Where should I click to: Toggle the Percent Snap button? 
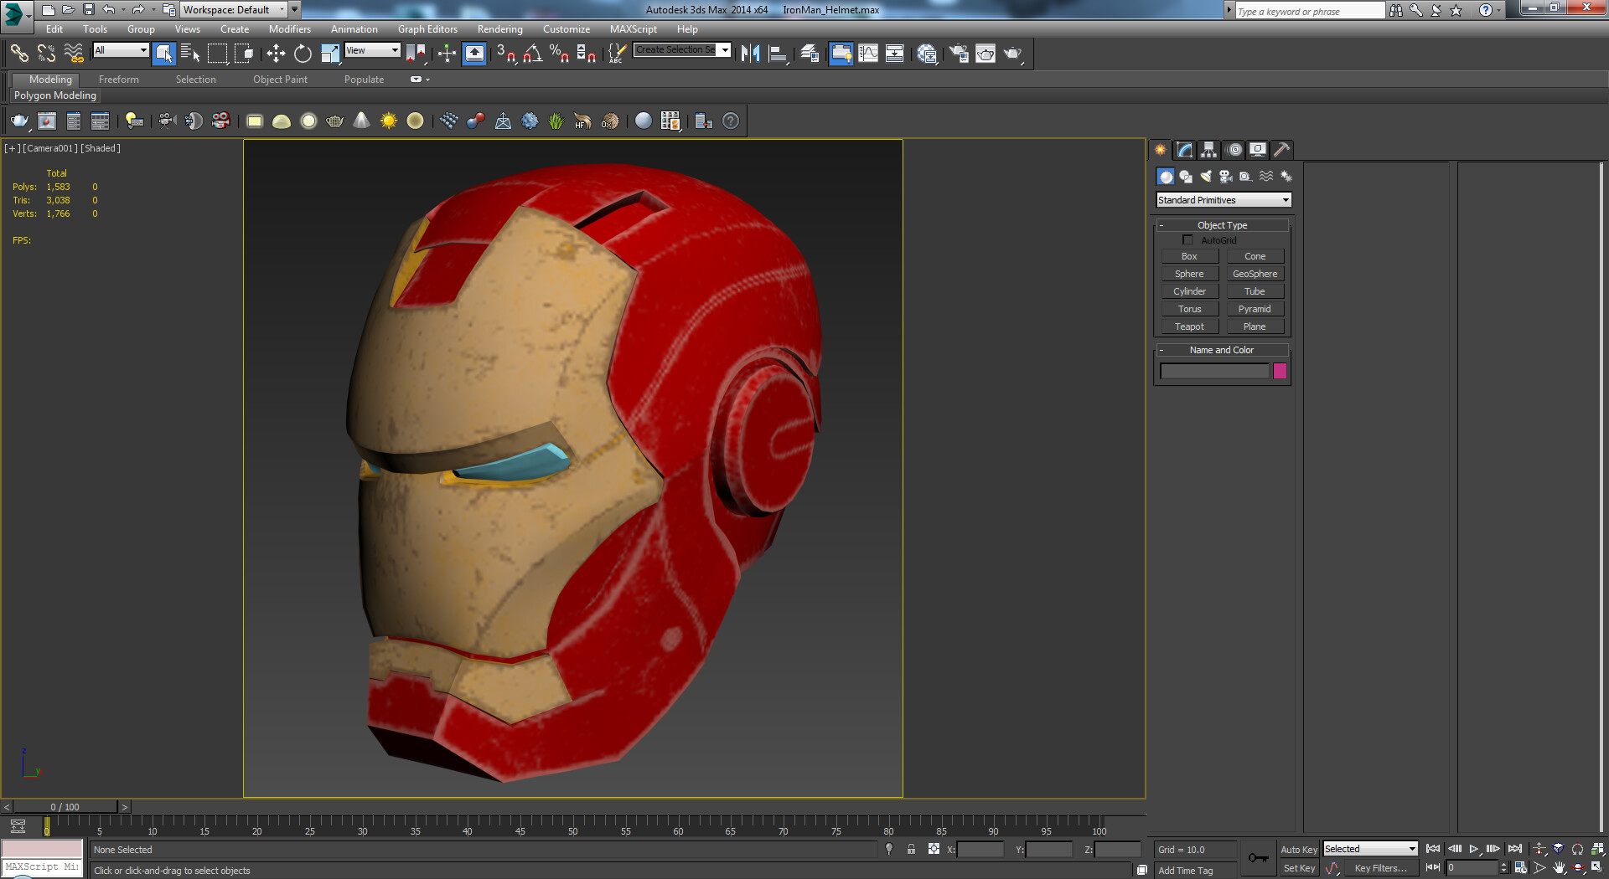pyautogui.click(x=560, y=54)
